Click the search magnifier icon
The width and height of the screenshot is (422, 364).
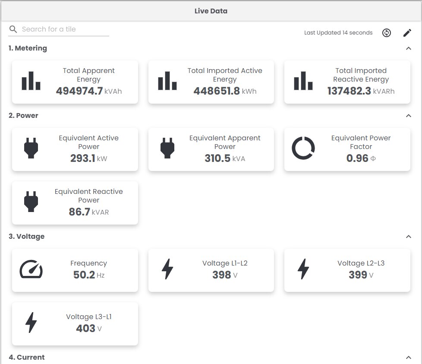click(13, 29)
